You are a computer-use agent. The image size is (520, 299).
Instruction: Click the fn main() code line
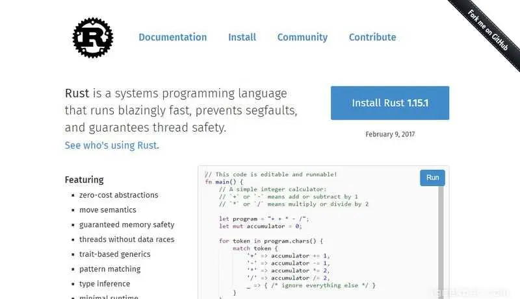point(224,182)
